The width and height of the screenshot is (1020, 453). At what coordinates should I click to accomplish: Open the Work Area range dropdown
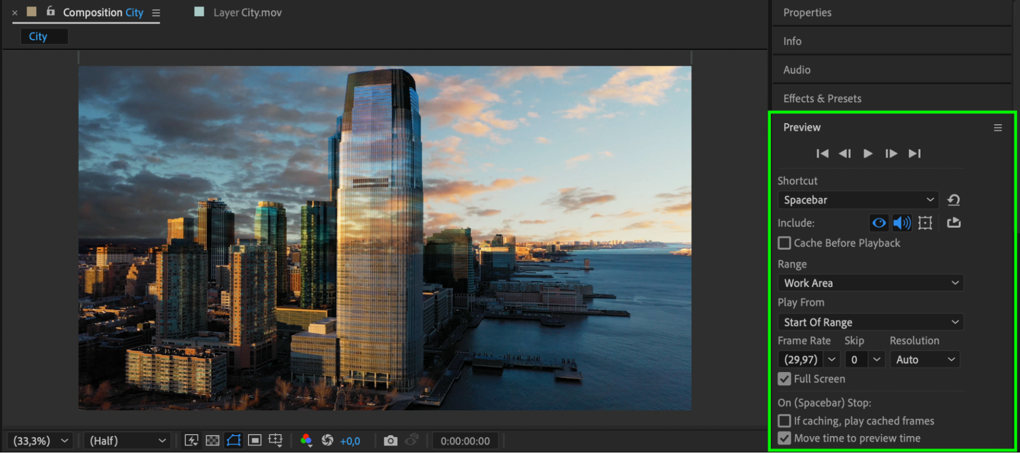870,283
